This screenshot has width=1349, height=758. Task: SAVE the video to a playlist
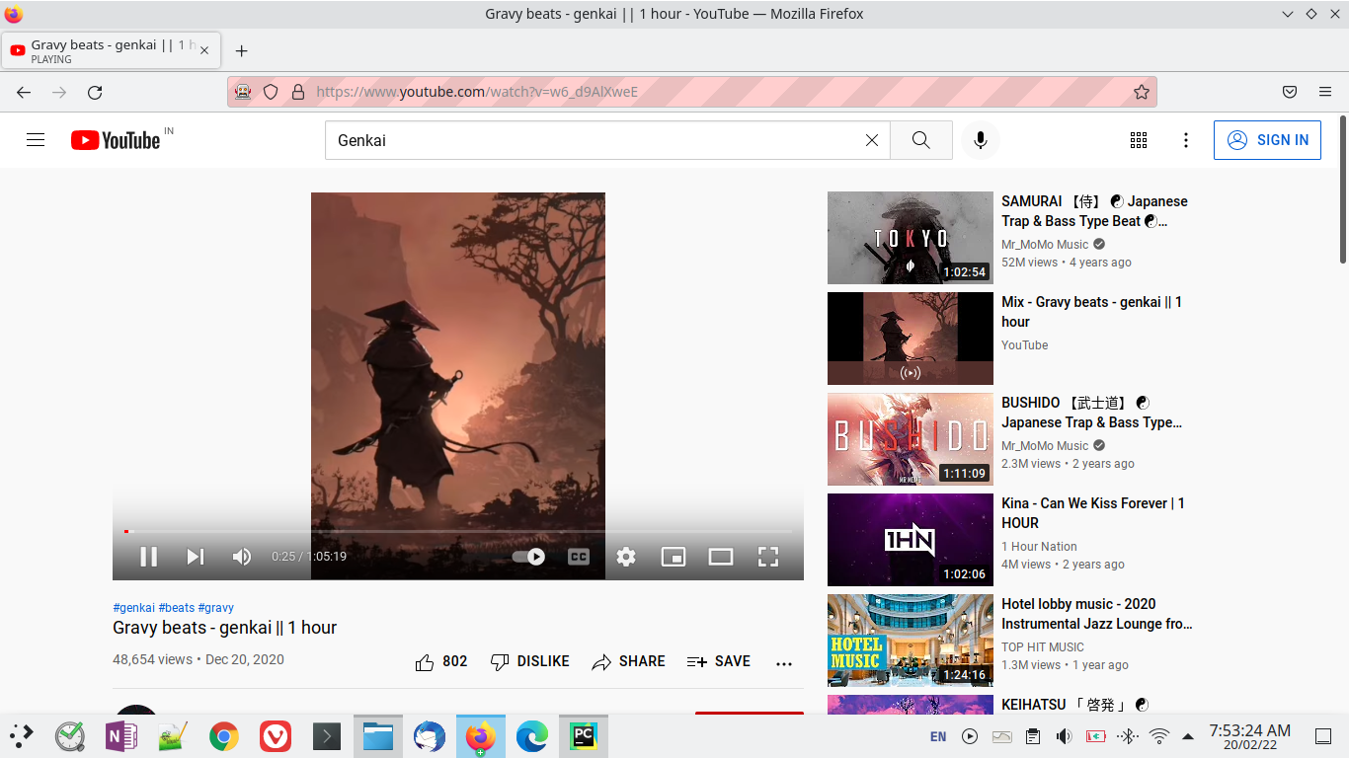pyautogui.click(x=719, y=662)
